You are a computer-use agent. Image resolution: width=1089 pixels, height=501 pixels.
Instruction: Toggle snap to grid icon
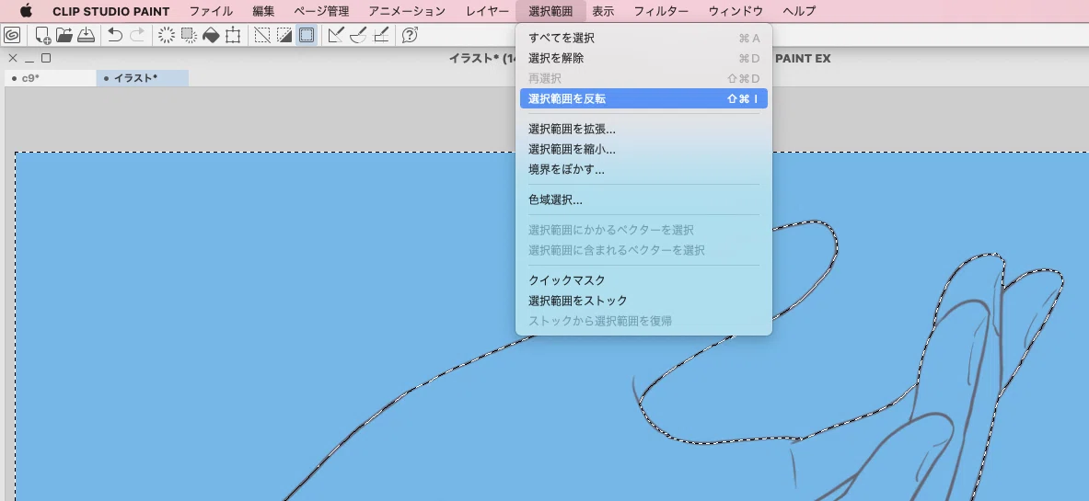[380, 35]
